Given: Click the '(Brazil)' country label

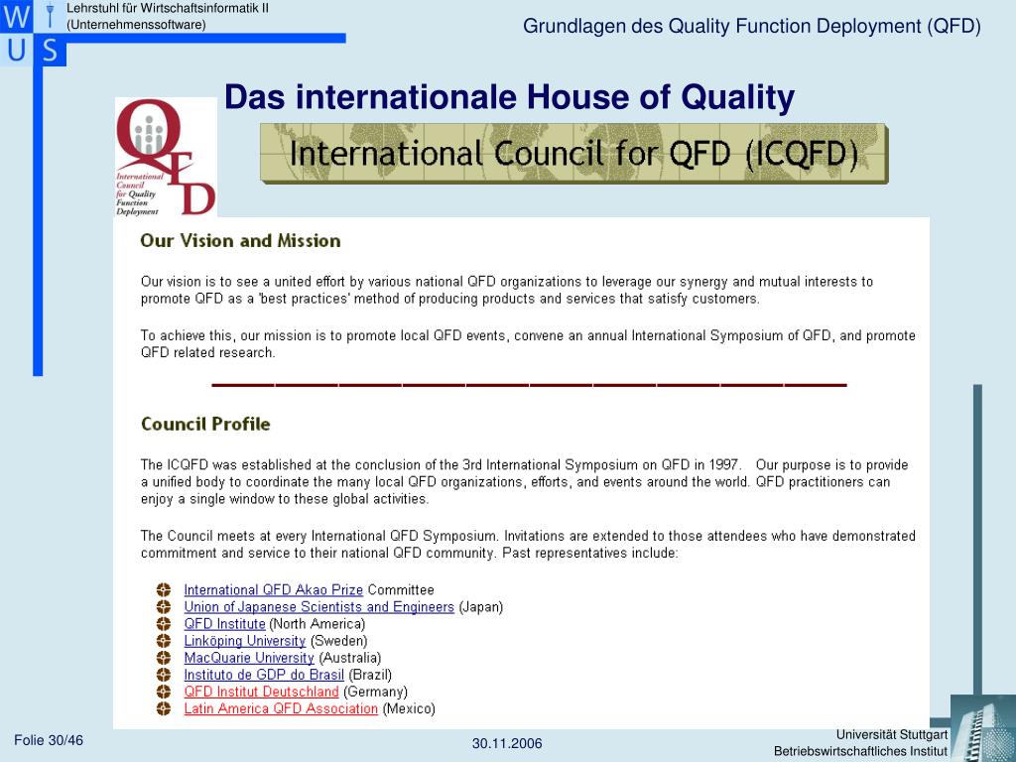Looking at the screenshot, I should click(x=370, y=675).
